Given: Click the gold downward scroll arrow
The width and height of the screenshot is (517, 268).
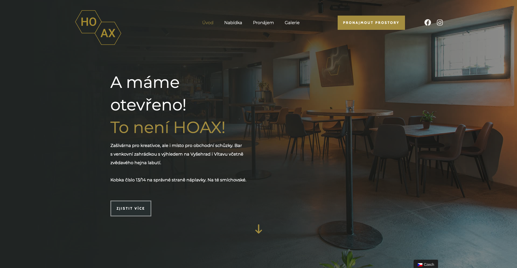Looking at the screenshot, I should [258, 229].
